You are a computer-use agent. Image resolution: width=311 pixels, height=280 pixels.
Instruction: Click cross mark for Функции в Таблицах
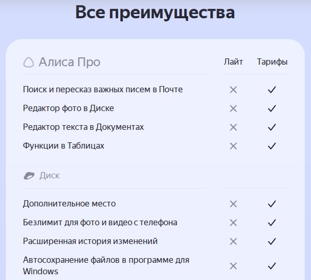coord(233,146)
